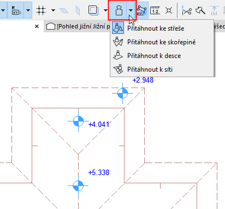Toggle the grid snap icon
The image size is (225, 209).
[41, 10]
